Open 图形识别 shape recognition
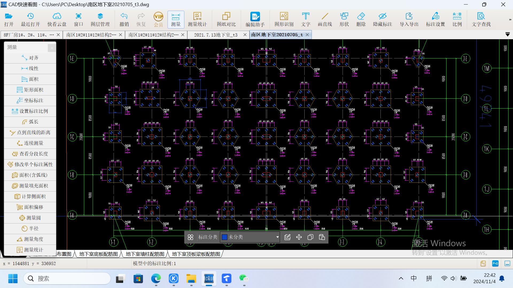This screenshot has width=513, height=288. [284, 19]
